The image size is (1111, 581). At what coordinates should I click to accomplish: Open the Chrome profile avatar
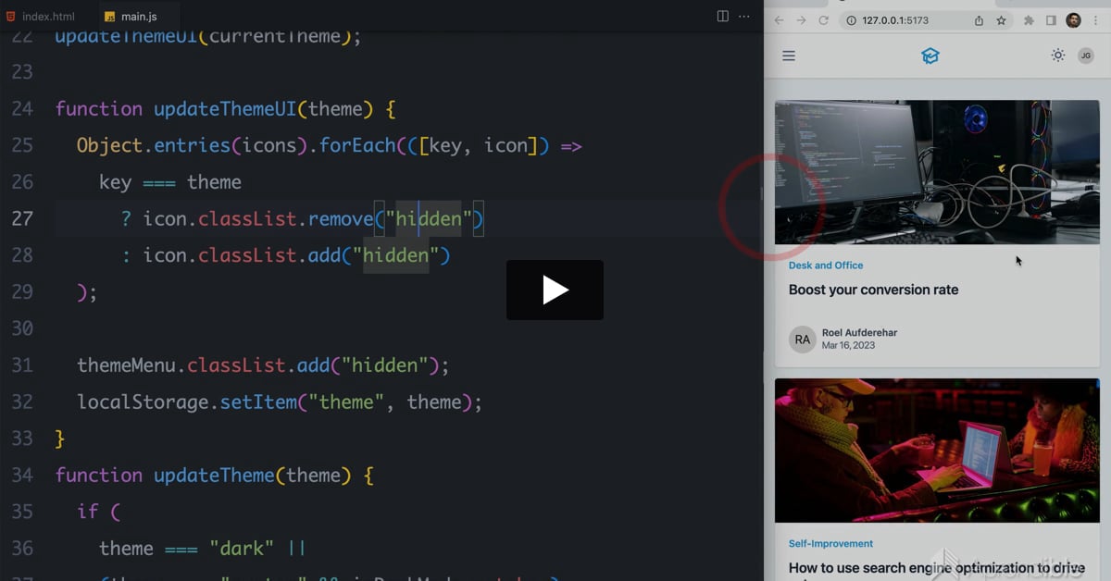1074,20
